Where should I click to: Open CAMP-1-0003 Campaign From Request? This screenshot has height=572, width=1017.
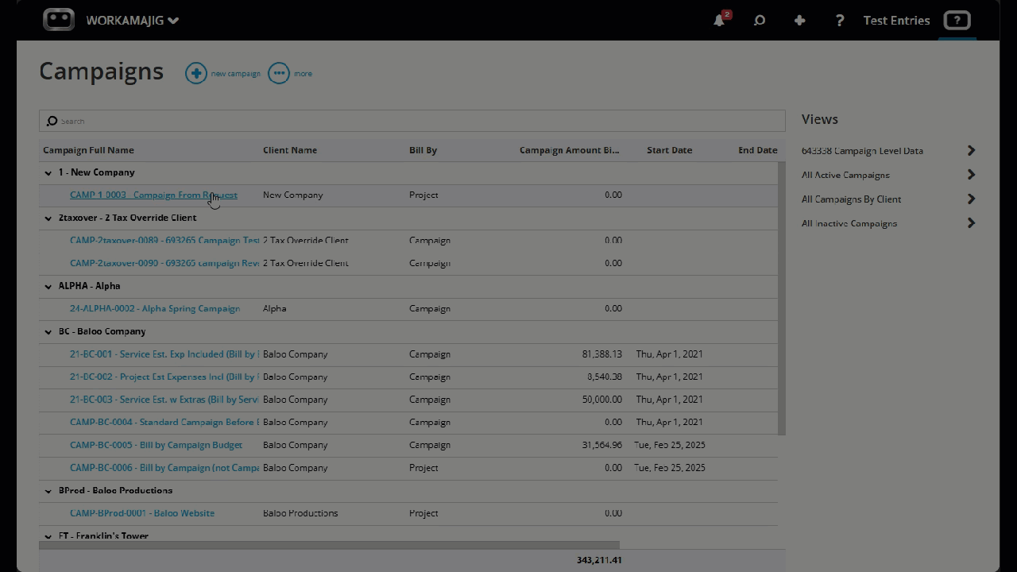[153, 195]
